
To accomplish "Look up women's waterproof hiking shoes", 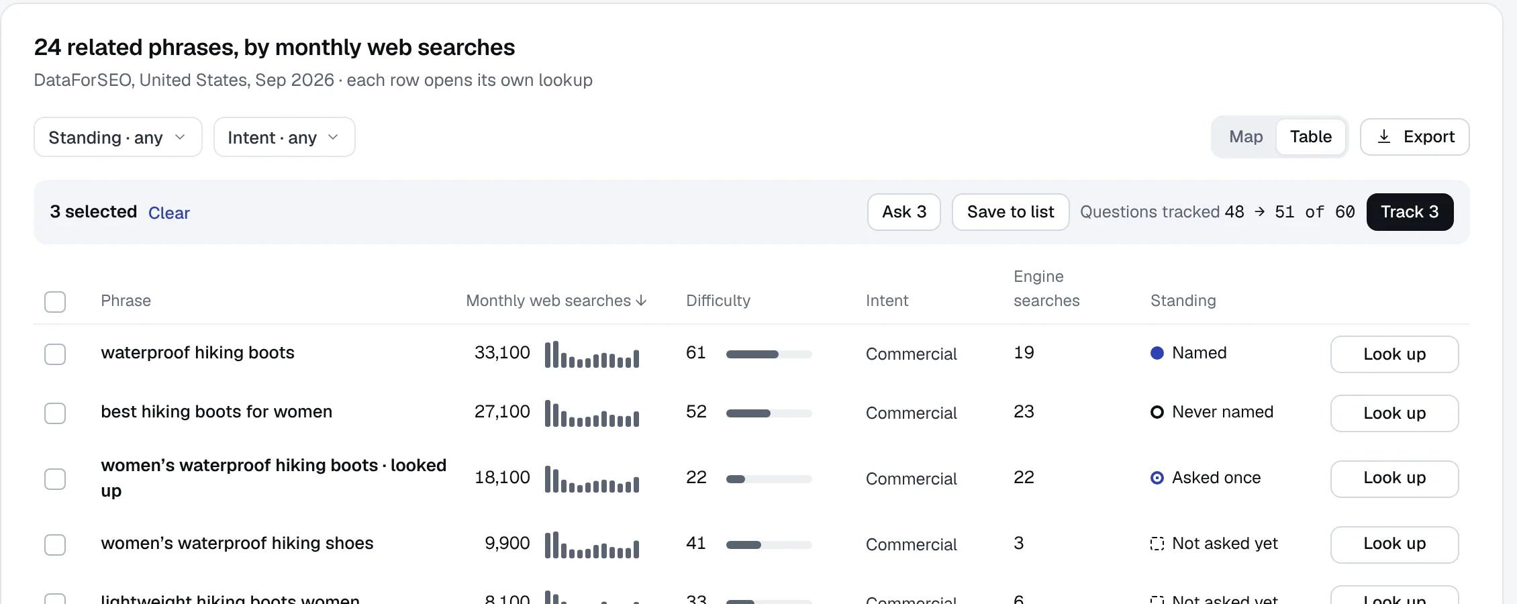I will [1394, 545].
